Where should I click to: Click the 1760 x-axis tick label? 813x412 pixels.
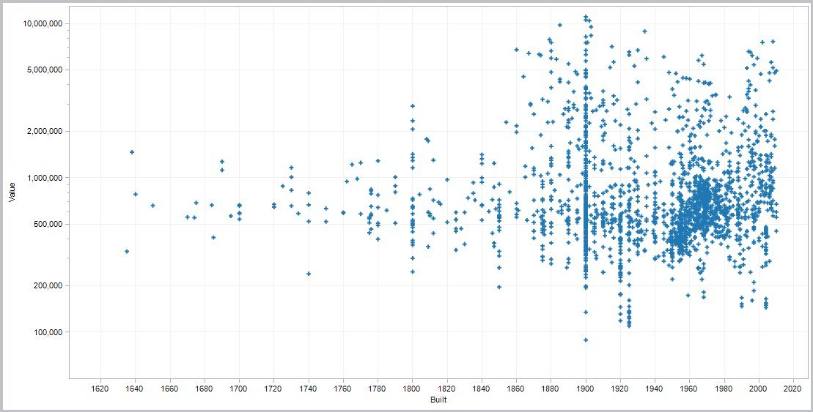coord(343,388)
